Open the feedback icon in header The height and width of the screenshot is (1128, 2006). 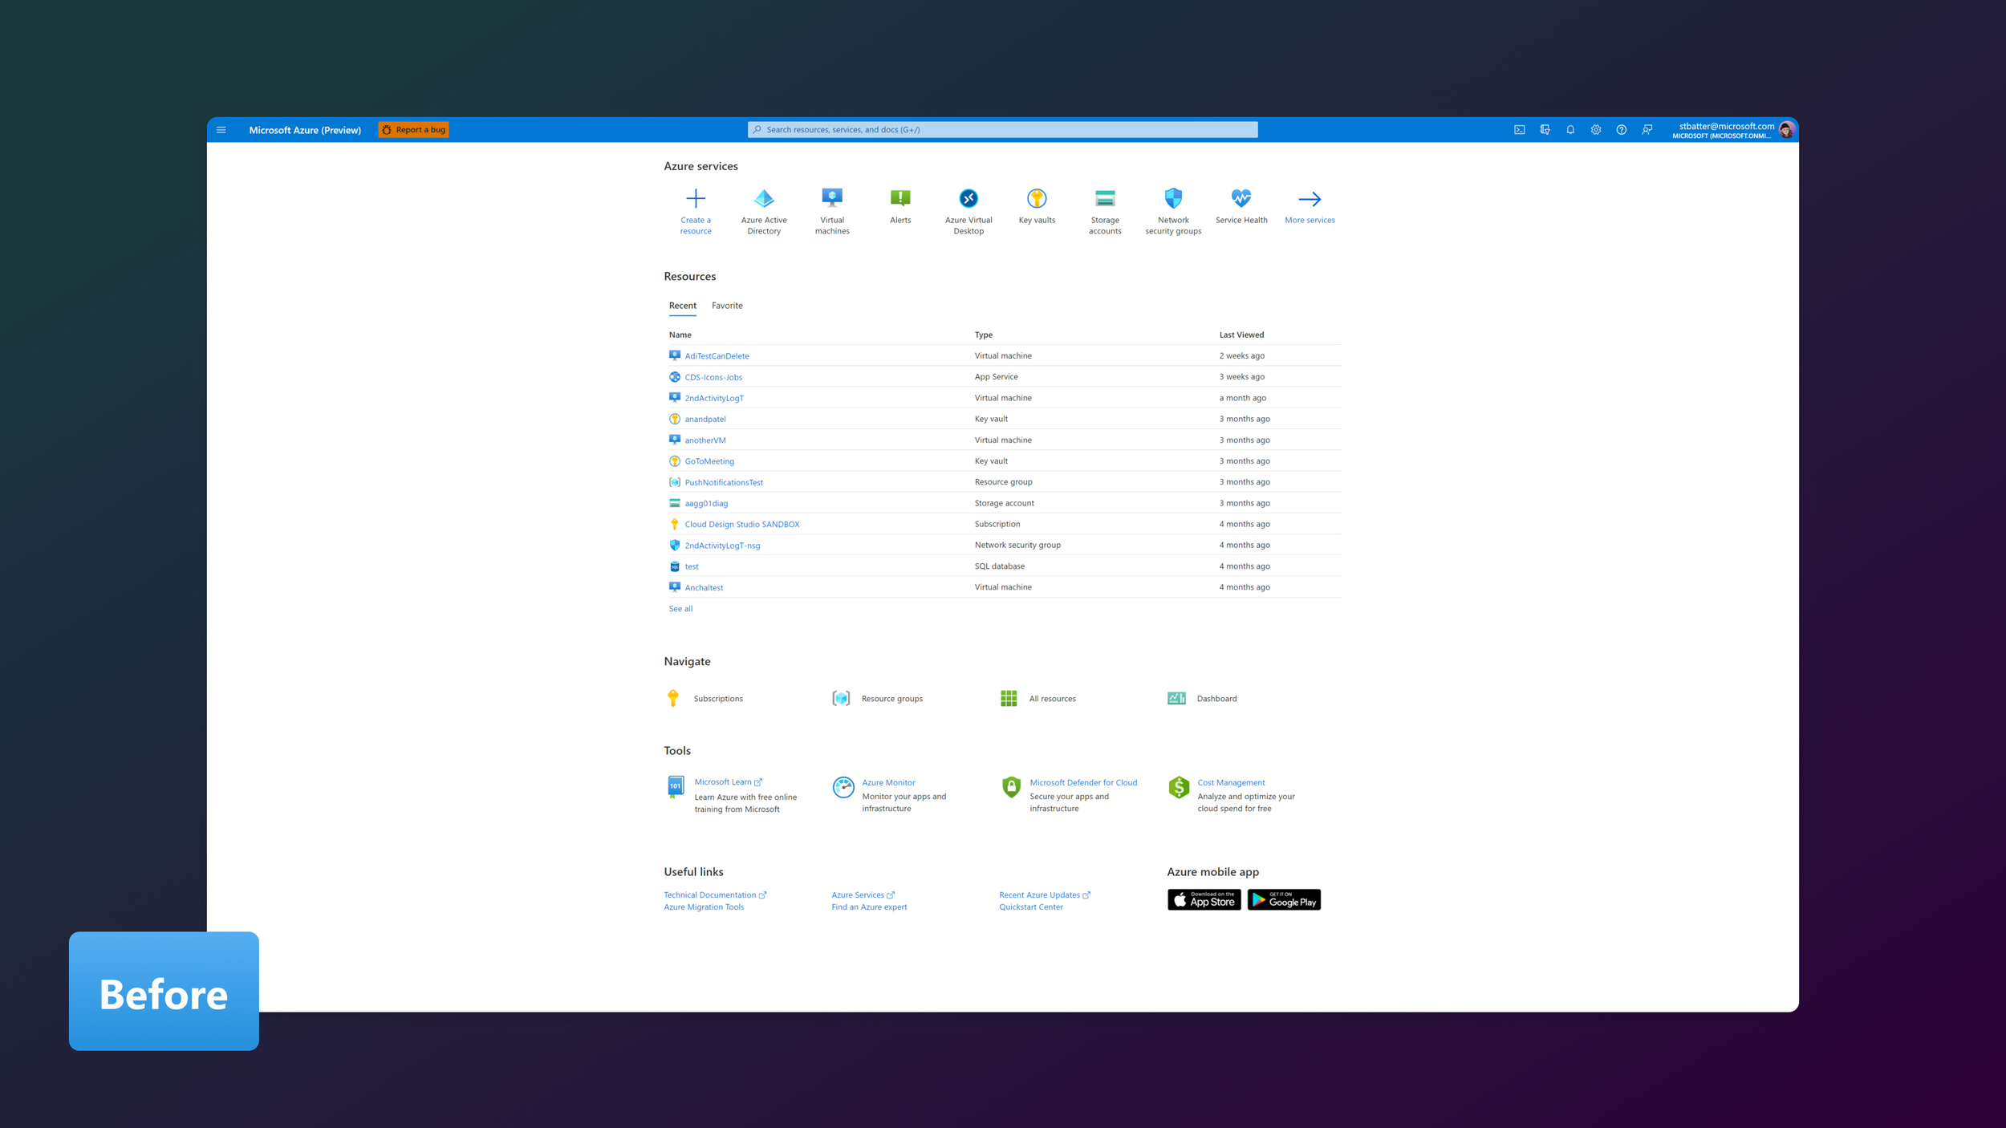(x=1647, y=130)
